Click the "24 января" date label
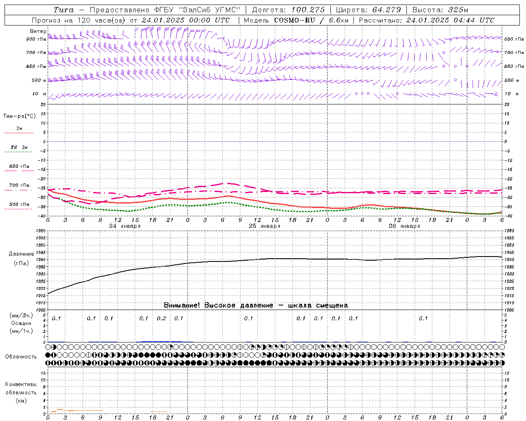Image resolution: width=526 pixels, height=421 pixels. [125, 226]
